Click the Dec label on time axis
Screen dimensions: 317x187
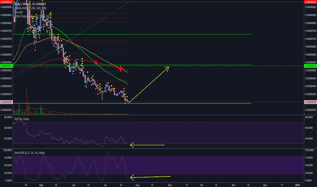[265, 185]
